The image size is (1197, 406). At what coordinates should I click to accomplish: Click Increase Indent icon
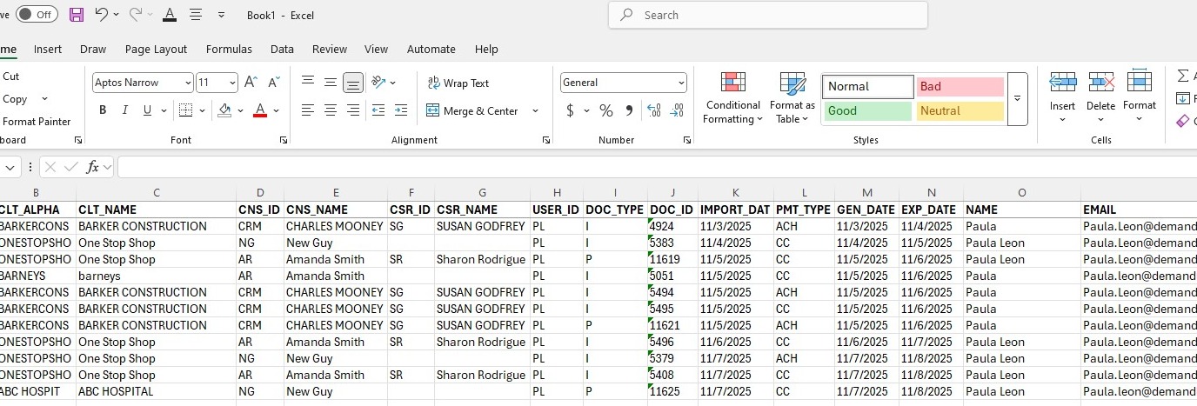pyautogui.click(x=400, y=110)
